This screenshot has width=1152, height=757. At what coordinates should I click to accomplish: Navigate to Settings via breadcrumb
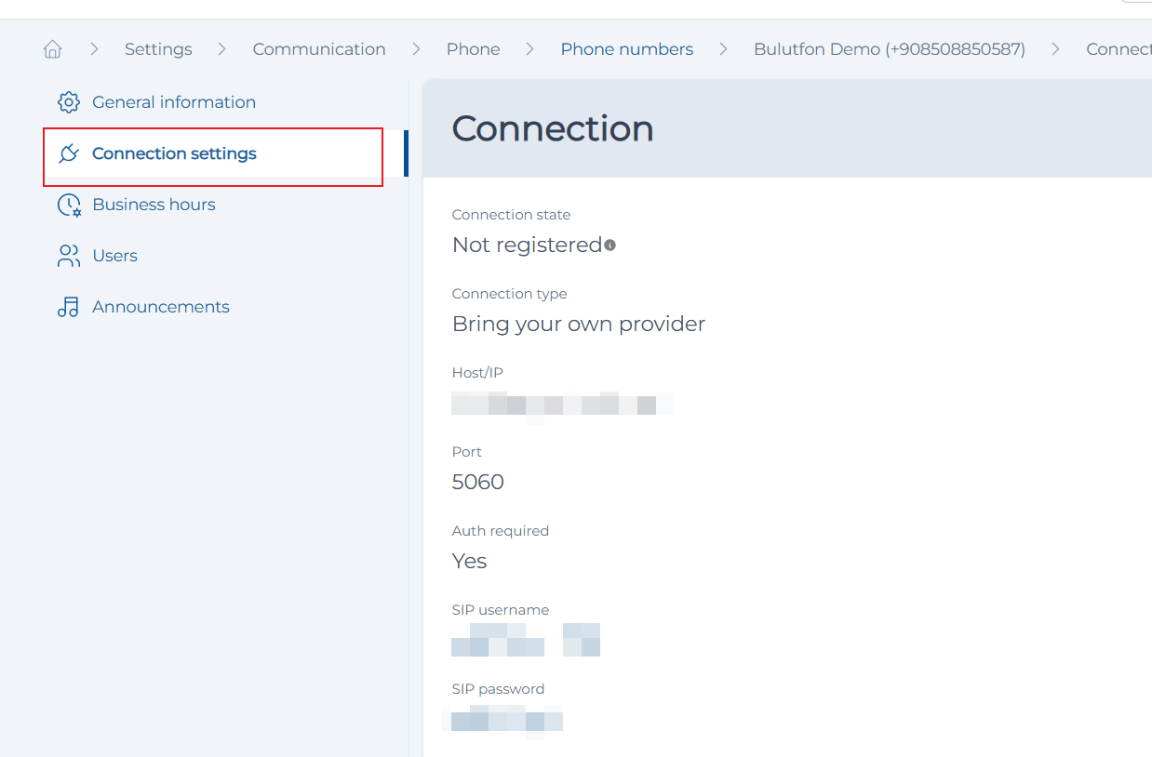coord(158,48)
